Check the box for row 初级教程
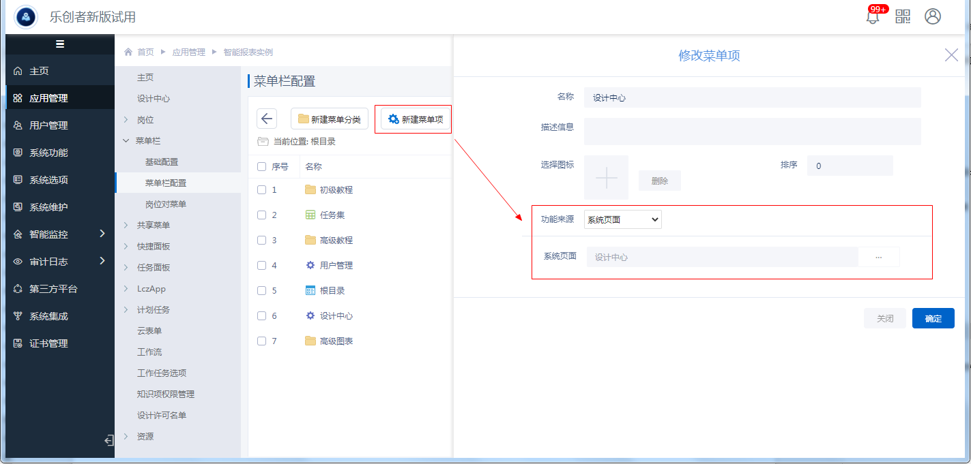 tap(261, 190)
